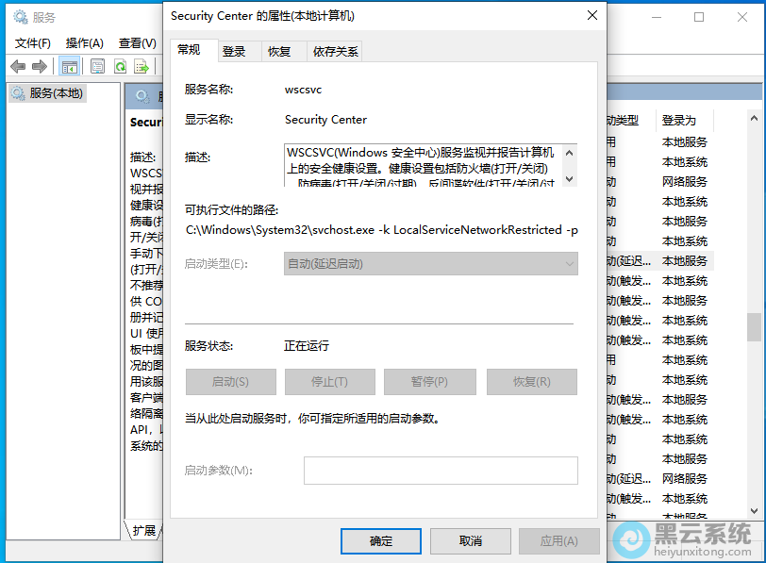Open the 查看(V) menu
The width and height of the screenshot is (766, 563).
coord(138,41)
